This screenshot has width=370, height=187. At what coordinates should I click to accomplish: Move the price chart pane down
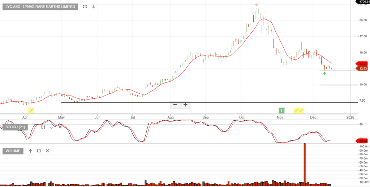coord(94,6)
